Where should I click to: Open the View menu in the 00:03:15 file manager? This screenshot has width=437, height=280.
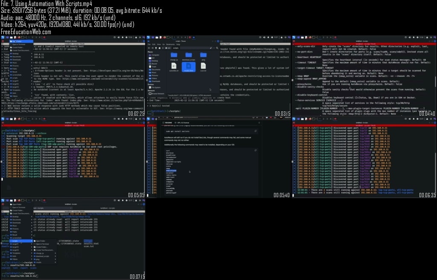click(159, 44)
